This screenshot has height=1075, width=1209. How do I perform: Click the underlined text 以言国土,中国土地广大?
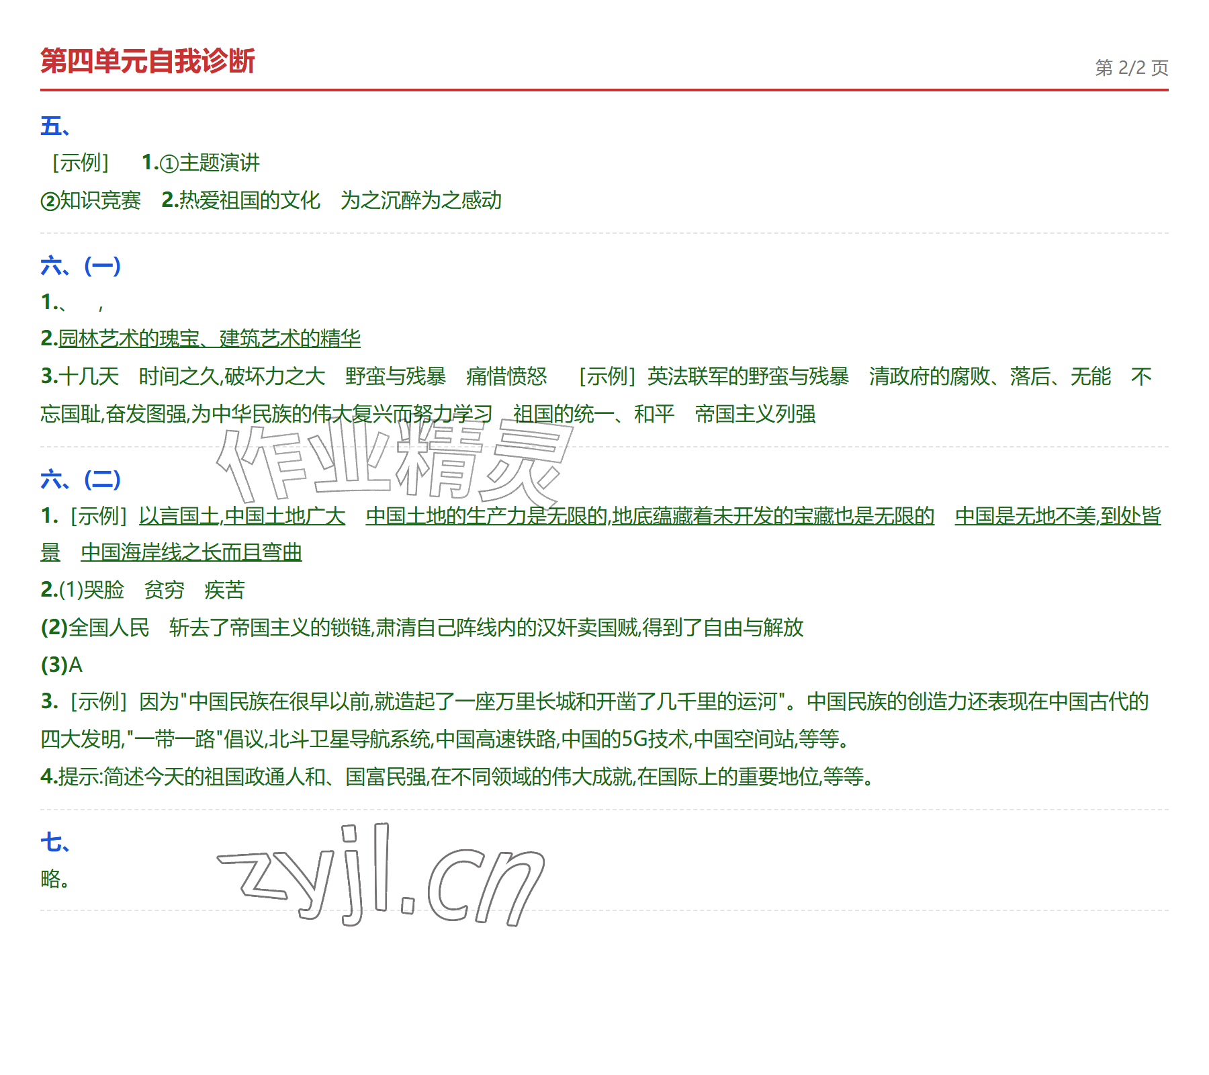point(242,516)
